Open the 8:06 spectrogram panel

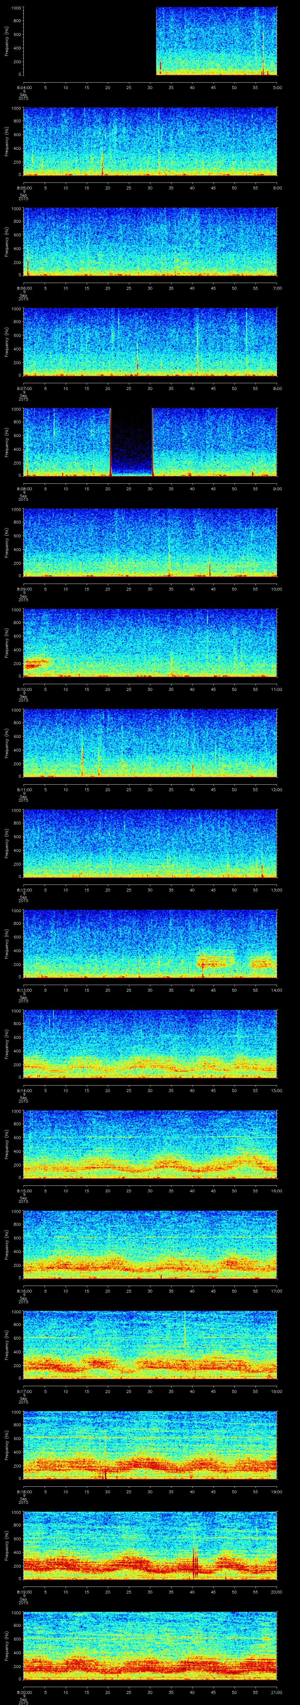(150, 242)
